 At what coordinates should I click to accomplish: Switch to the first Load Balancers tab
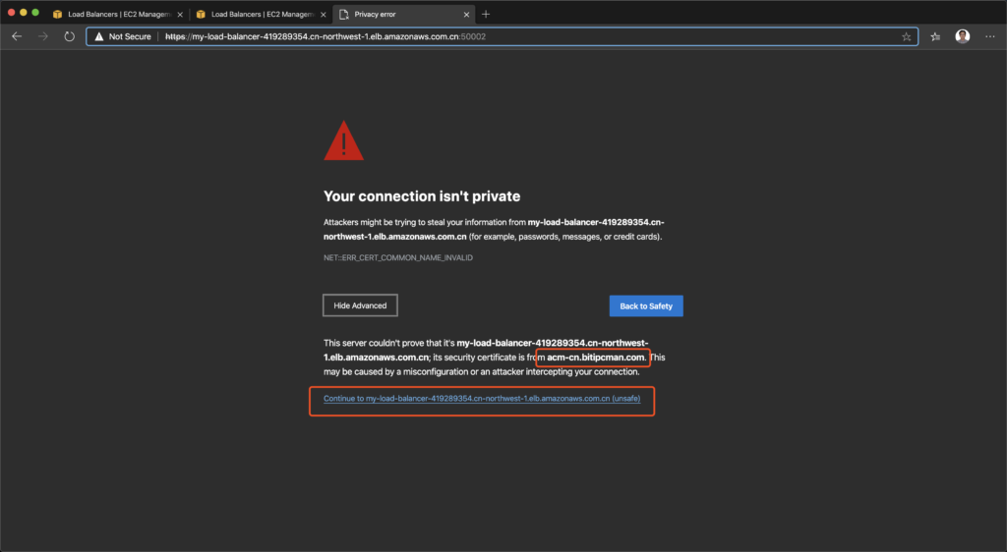(113, 14)
